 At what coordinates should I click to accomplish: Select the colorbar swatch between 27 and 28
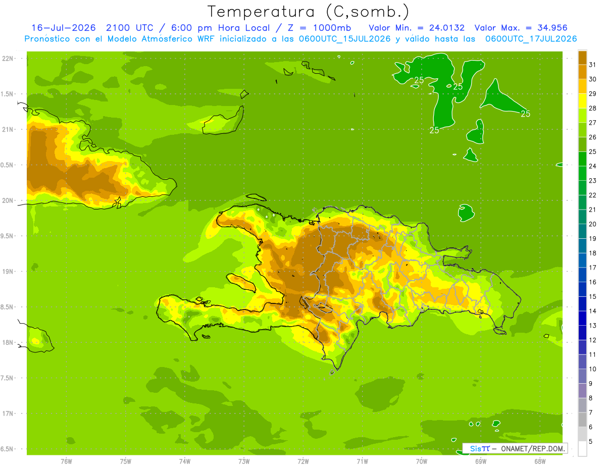point(582,116)
